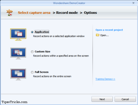Click 'Record actions within a specified area' description

[61, 56]
